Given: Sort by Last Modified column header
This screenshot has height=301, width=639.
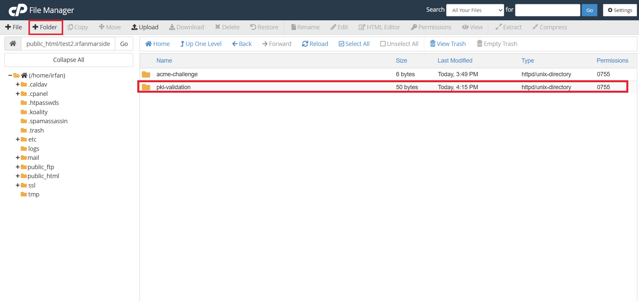Looking at the screenshot, I should (455, 61).
